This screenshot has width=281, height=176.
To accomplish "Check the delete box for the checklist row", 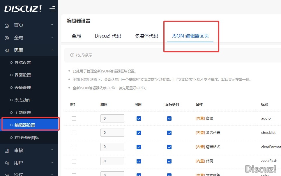I will coord(74,132).
